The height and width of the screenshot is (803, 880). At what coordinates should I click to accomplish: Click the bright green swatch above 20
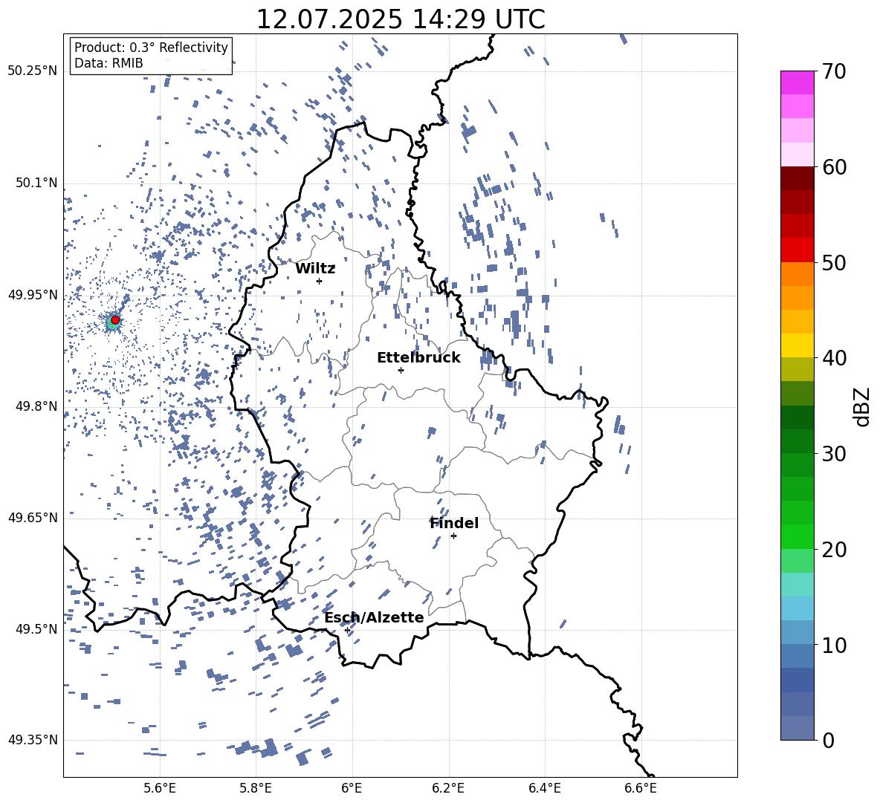pyautogui.click(x=797, y=536)
